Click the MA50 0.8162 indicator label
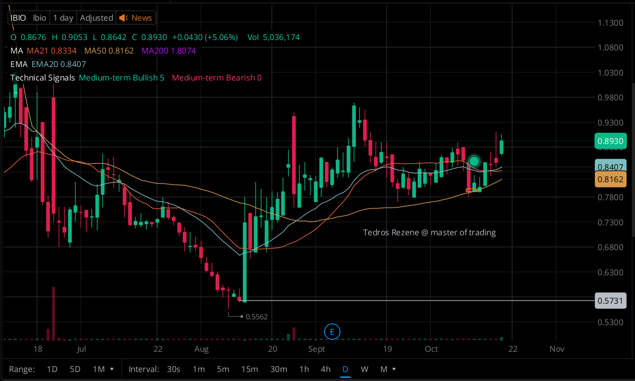The width and height of the screenshot is (635, 381). point(109,51)
